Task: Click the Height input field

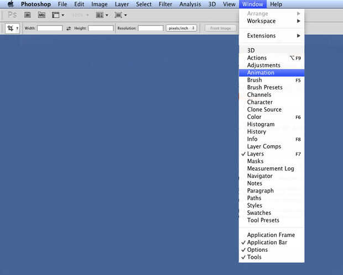Action: click(x=101, y=28)
